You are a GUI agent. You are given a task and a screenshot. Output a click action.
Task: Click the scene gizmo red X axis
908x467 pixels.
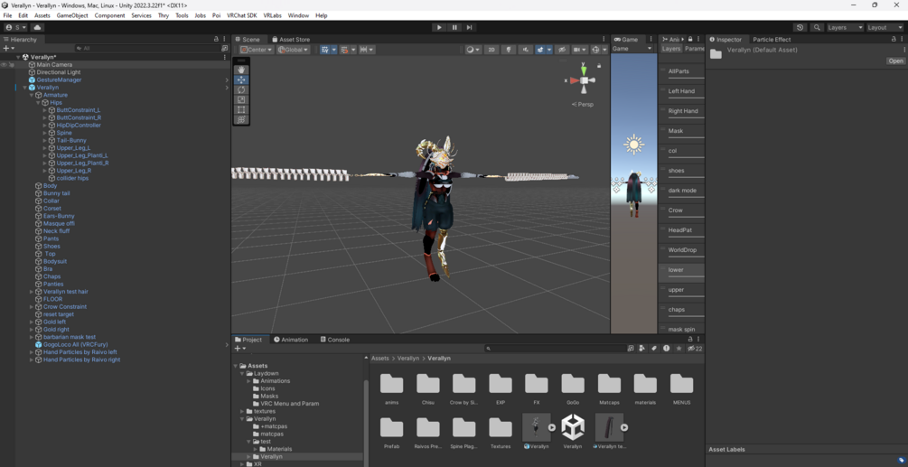574,80
